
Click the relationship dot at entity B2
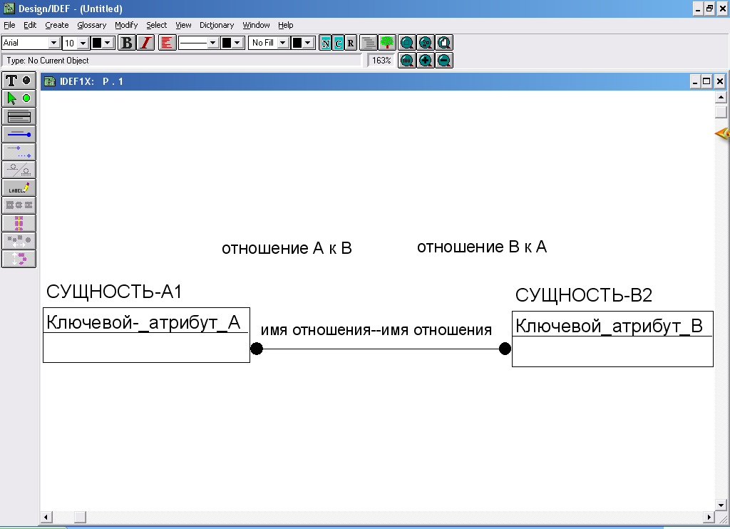click(x=505, y=349)
